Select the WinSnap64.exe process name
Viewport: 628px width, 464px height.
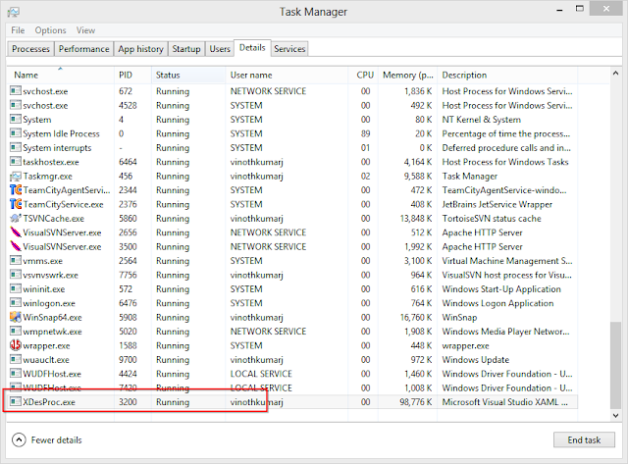(x=52, y=318)
